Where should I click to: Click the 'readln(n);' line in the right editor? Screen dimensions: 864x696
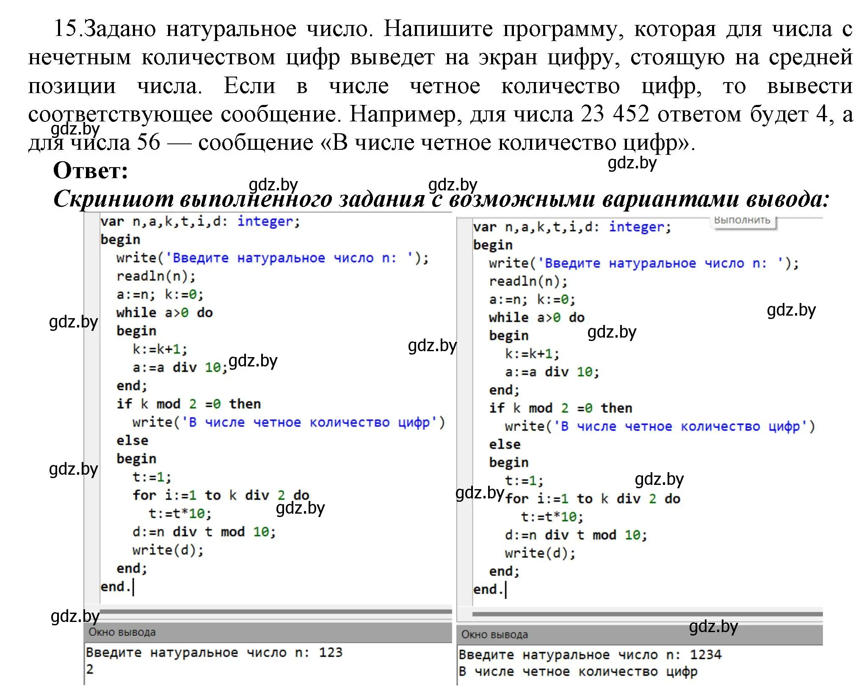point(528,281)
